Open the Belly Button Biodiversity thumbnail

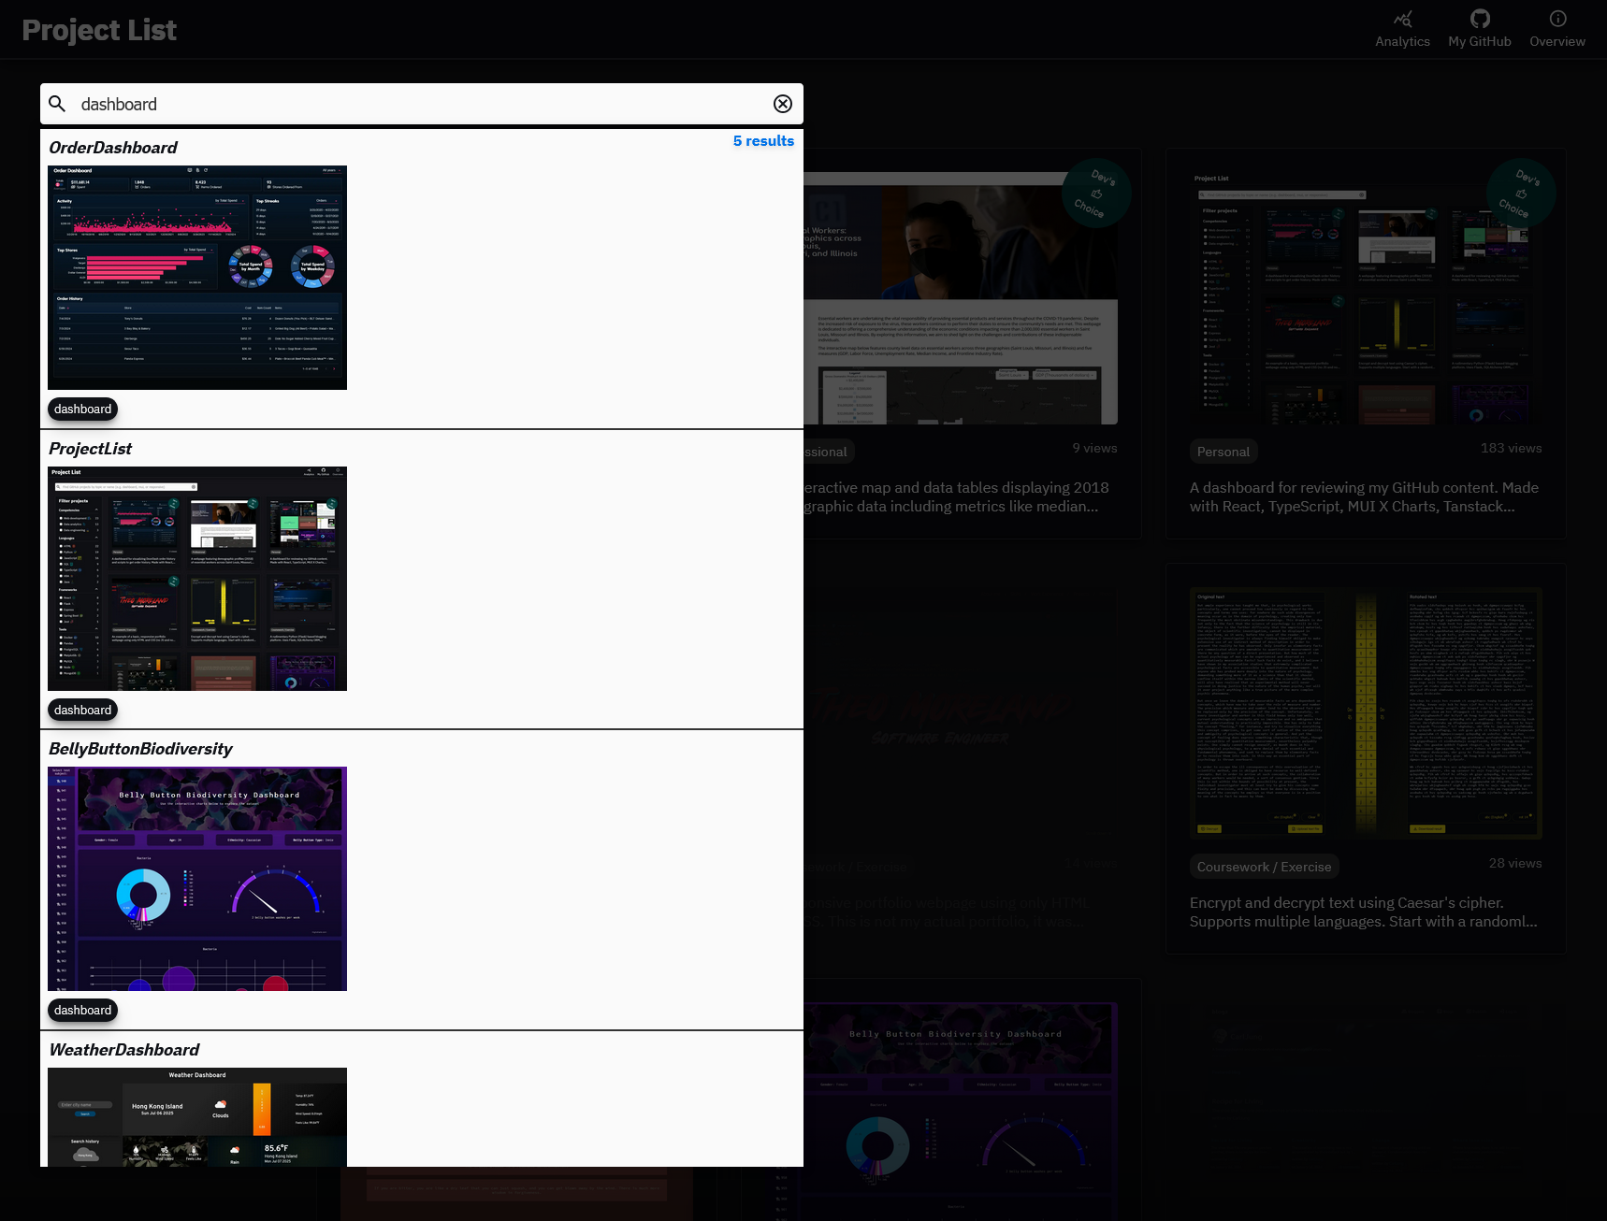coord(197,879)
